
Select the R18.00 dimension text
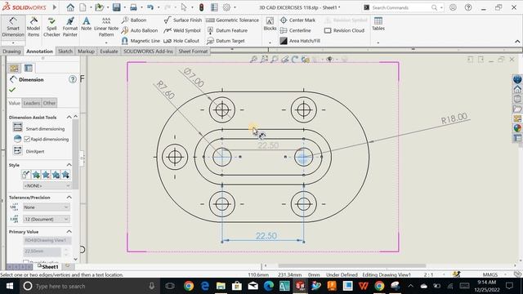click(454, 118)
